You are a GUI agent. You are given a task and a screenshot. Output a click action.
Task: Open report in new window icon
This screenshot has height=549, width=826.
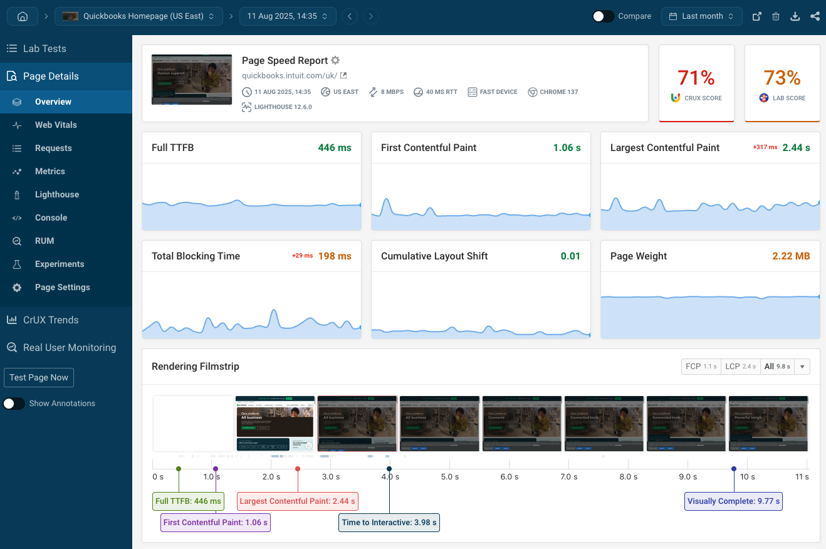pyautogui.click(x=756, y=16)
